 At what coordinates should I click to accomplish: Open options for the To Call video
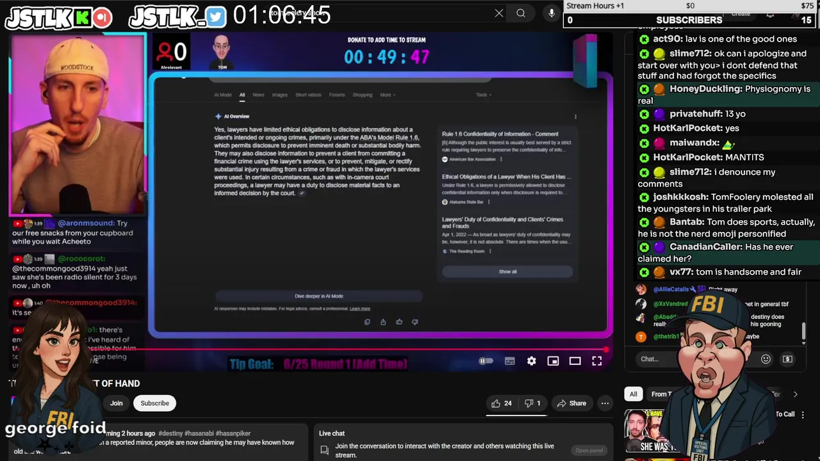point(802,414)
